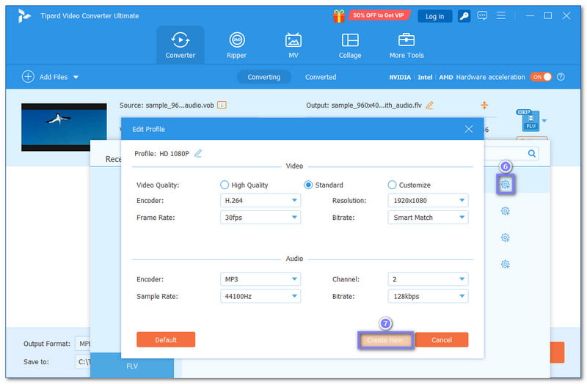Open the MV tab
Screen dimensions: 587x384
click(293, 45)
